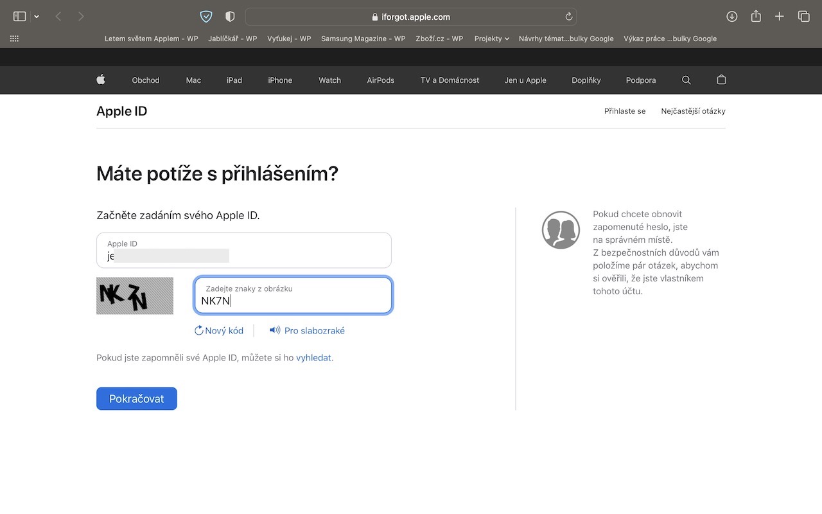Open the shopping bag icon
822x514 pixels.
coord(721,80)
